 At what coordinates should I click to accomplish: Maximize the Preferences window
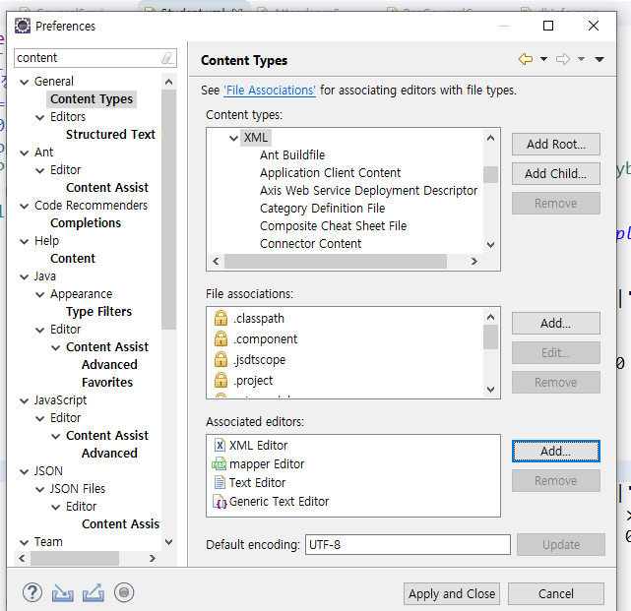(548, 26)
